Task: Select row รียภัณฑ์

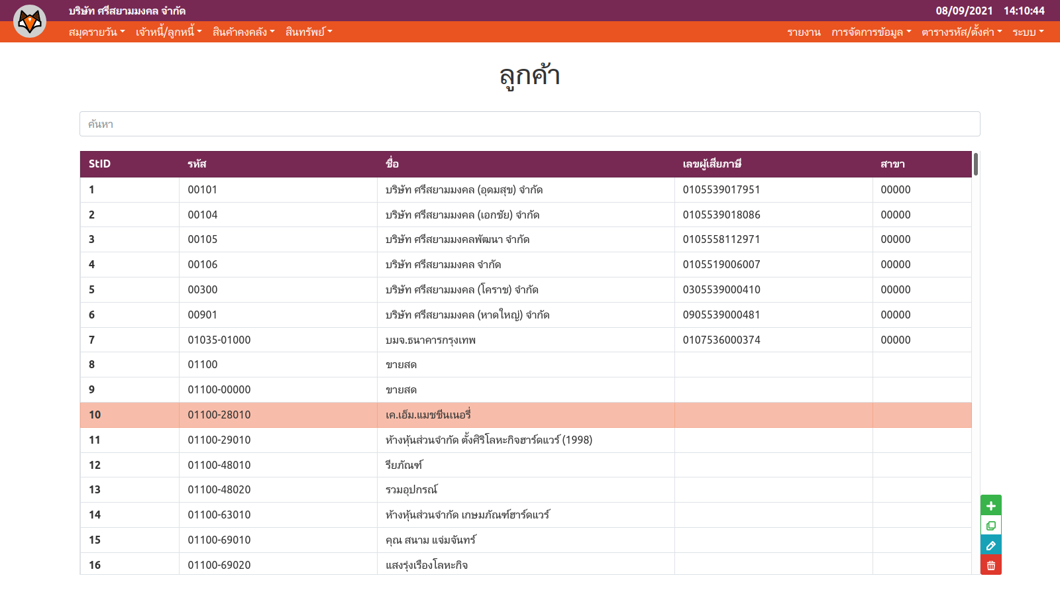Action: click(x=525, y=465)
